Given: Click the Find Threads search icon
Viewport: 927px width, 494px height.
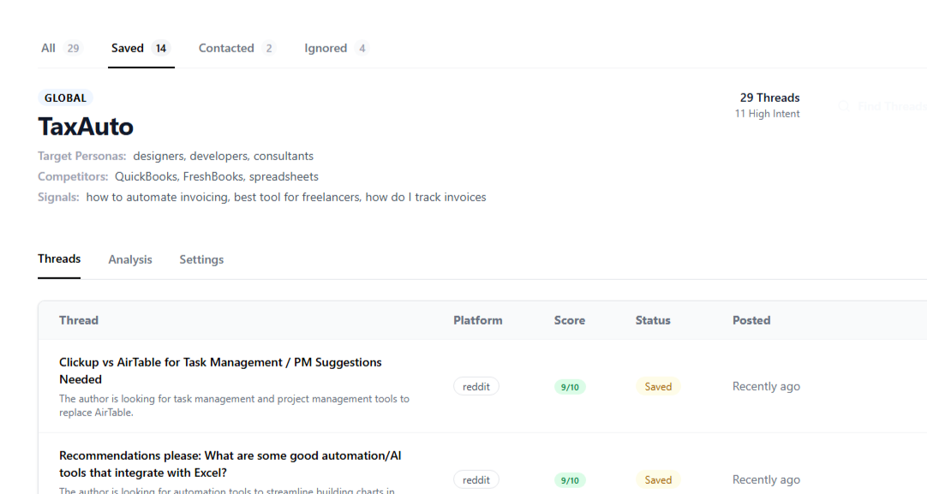Looking at the screenshot, I should tap(844, 106).
